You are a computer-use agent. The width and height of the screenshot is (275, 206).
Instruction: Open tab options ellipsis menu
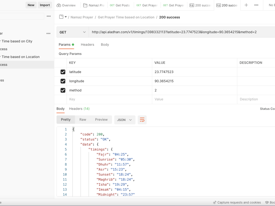256,5
